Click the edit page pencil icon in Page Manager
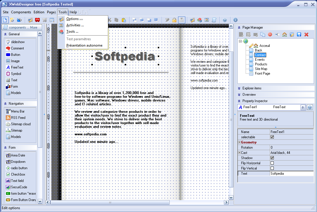Screen dimensions: 317x212 coord(292,35)
